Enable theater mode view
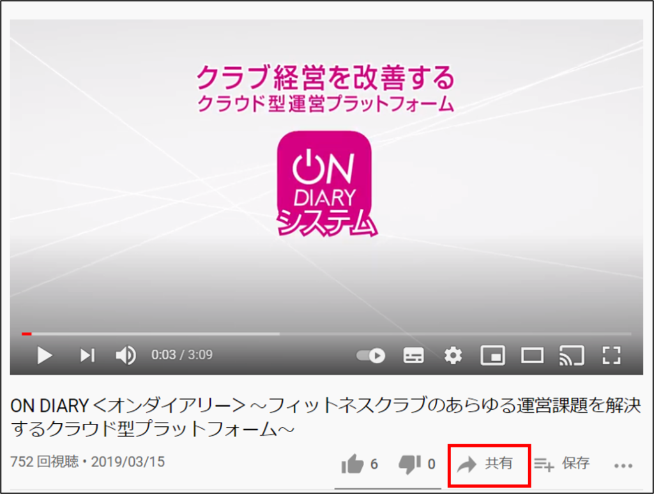 coord(532,356)
